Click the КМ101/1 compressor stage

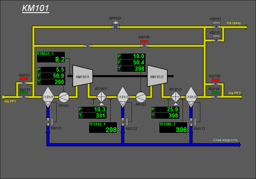click(83, 76)
